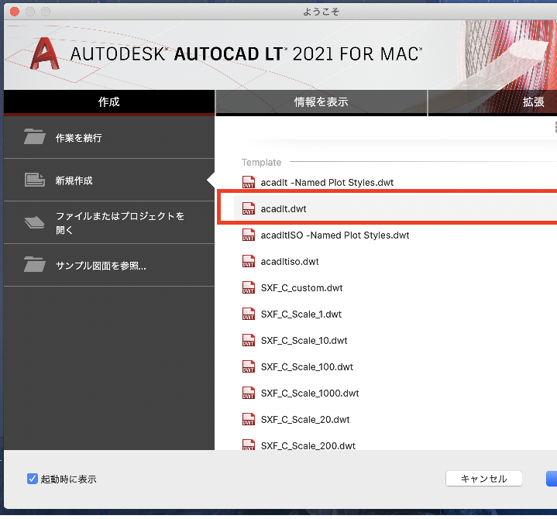Image resolution: width=557 pixels, height=519 pixels.
Task: Click DWT icon next to SXF_C_Scale_10.dwt
Action: point(249,340)
